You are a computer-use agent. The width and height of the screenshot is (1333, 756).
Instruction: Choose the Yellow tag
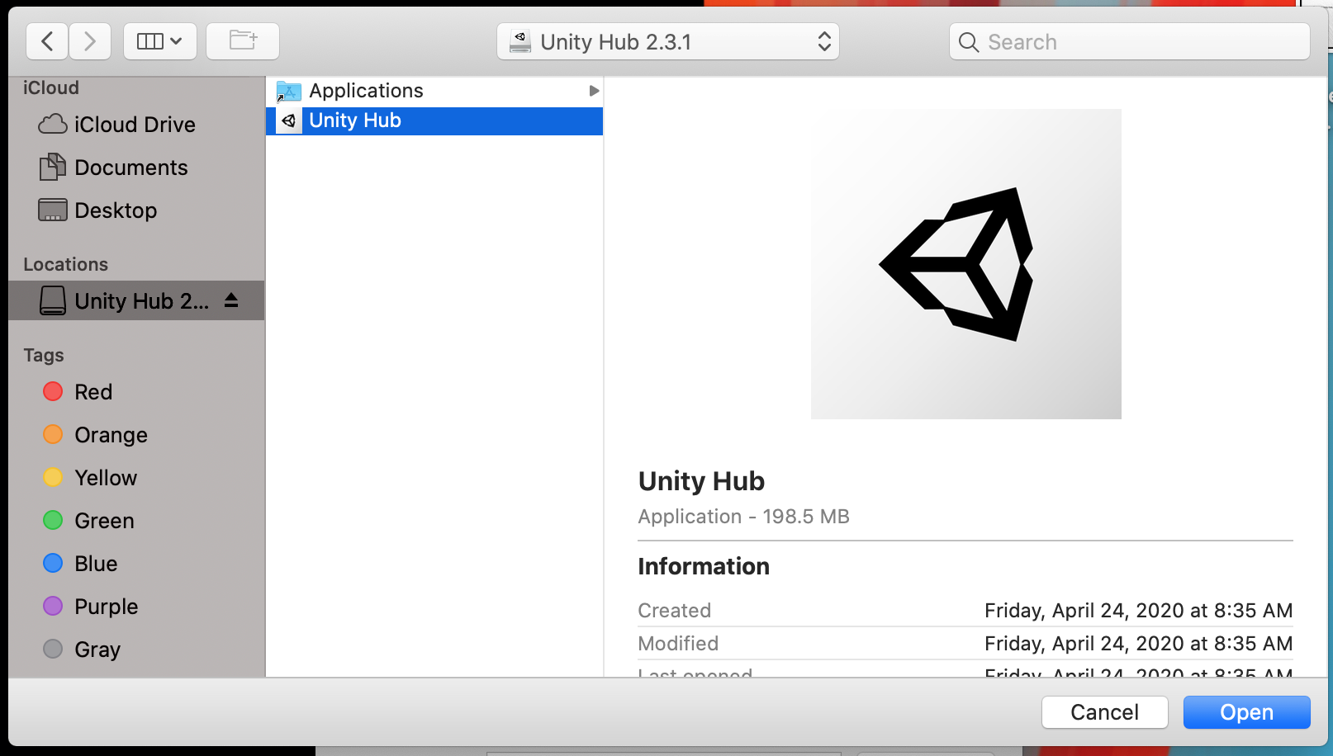point(90,478)
